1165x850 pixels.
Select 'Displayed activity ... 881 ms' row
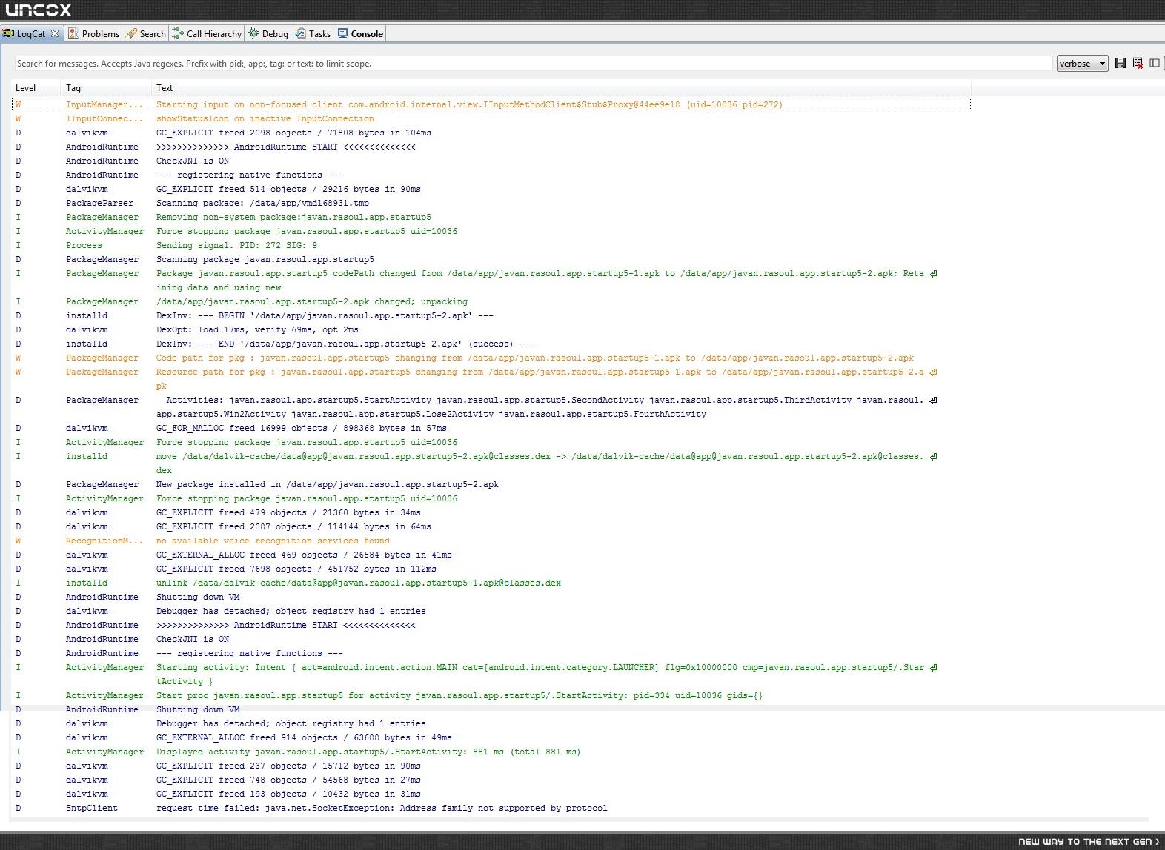click(491, 752)
